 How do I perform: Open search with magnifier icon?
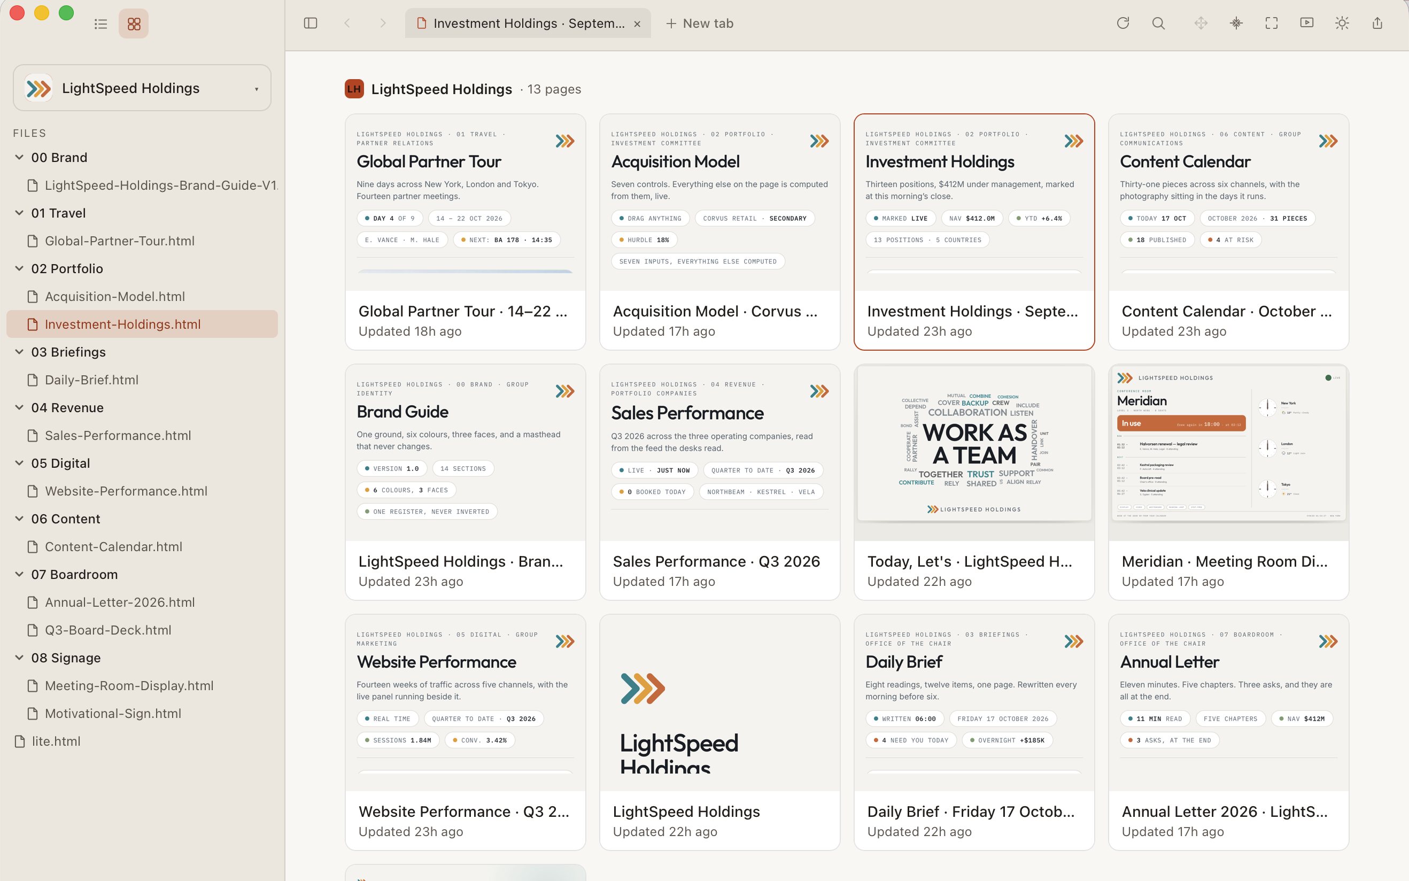click(1158, 24)
